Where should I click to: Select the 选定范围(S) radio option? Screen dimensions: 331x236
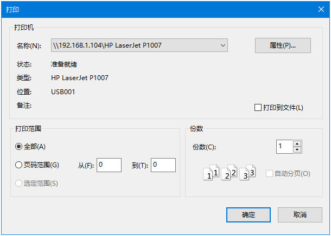point(19,183)
